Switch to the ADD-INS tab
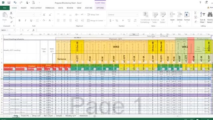 tap(89, 8)
